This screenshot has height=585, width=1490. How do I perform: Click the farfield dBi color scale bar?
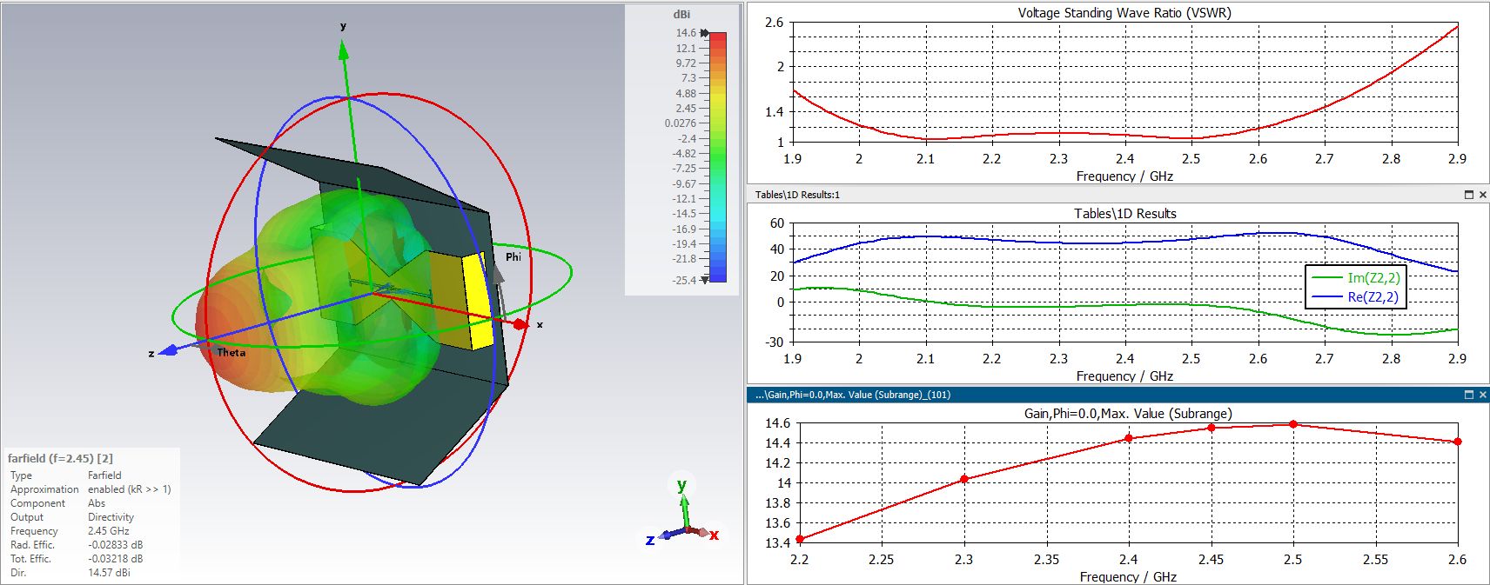coord(718,156)
